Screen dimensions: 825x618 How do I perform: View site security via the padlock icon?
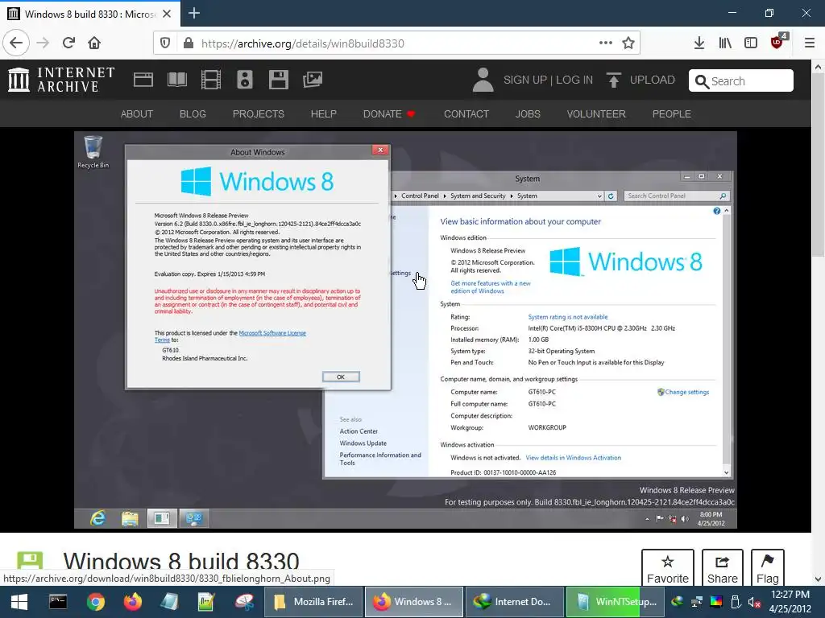click(189, 43)
